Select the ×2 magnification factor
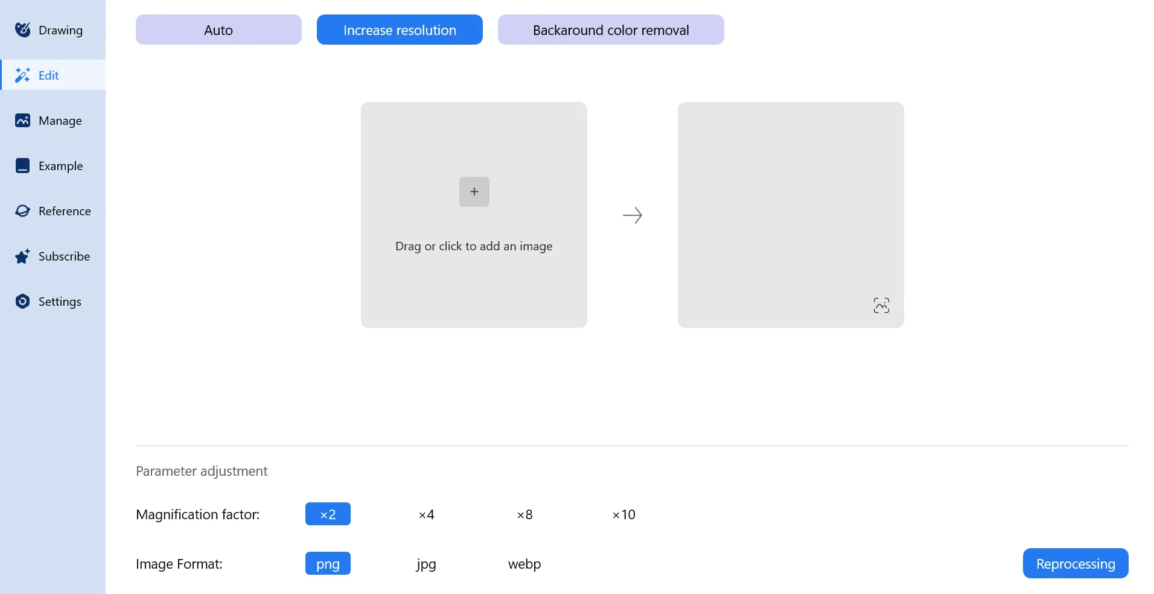 (328, 514)
